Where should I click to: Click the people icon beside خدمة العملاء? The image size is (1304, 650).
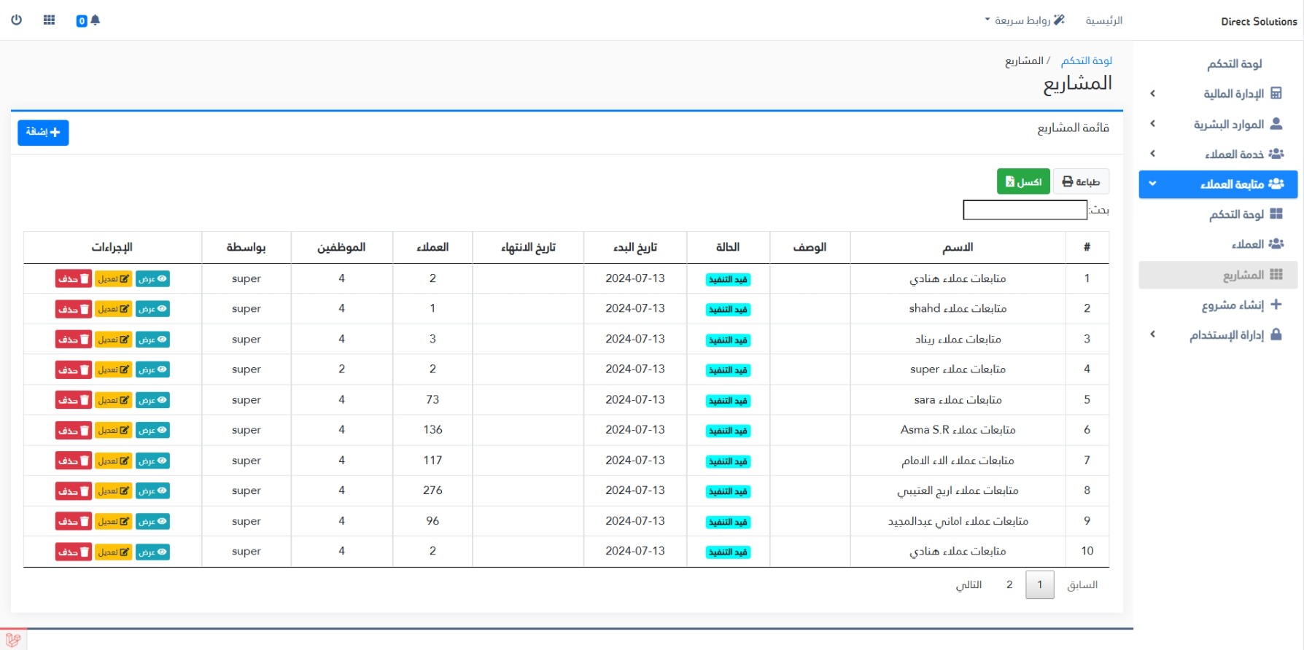tap(1276, 154)
